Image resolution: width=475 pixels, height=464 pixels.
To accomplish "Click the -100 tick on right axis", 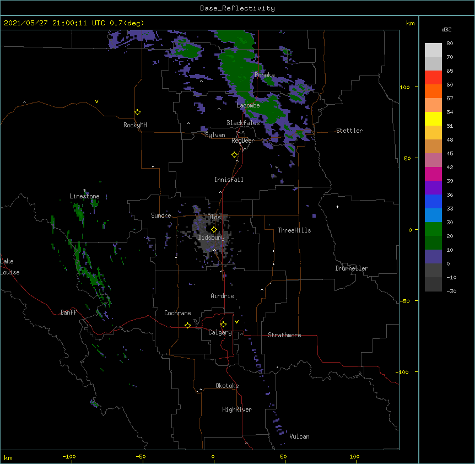I will [403, 372].
